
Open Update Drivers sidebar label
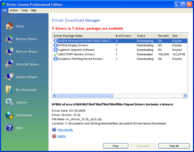pyautogui.click(x=27, y=77)
